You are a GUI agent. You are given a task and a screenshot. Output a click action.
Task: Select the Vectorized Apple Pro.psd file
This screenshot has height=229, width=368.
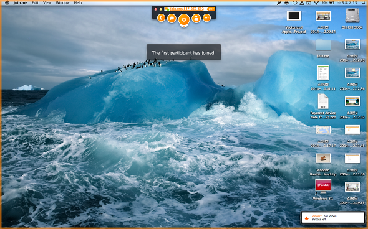click(x=294, y=22)
